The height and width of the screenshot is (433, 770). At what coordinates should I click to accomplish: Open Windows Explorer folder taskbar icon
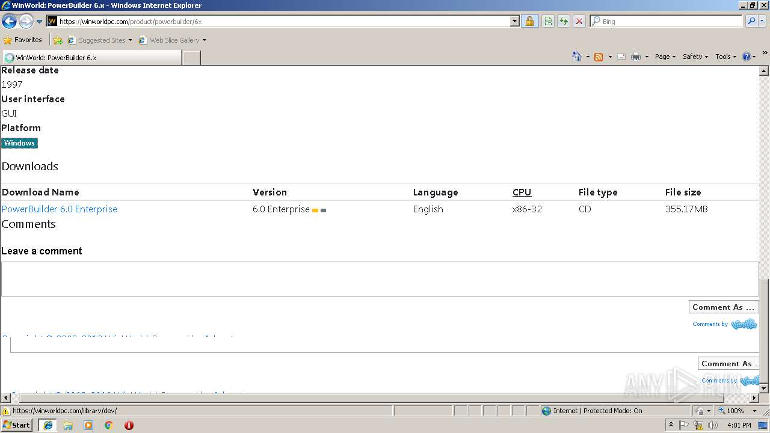[x=68, y=425]
